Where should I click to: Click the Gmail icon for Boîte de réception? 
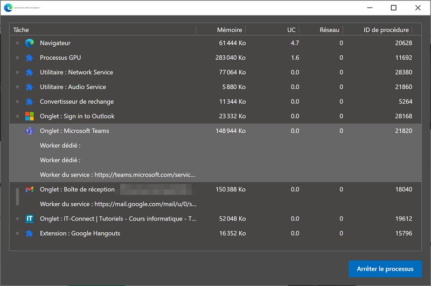(29, 189)
